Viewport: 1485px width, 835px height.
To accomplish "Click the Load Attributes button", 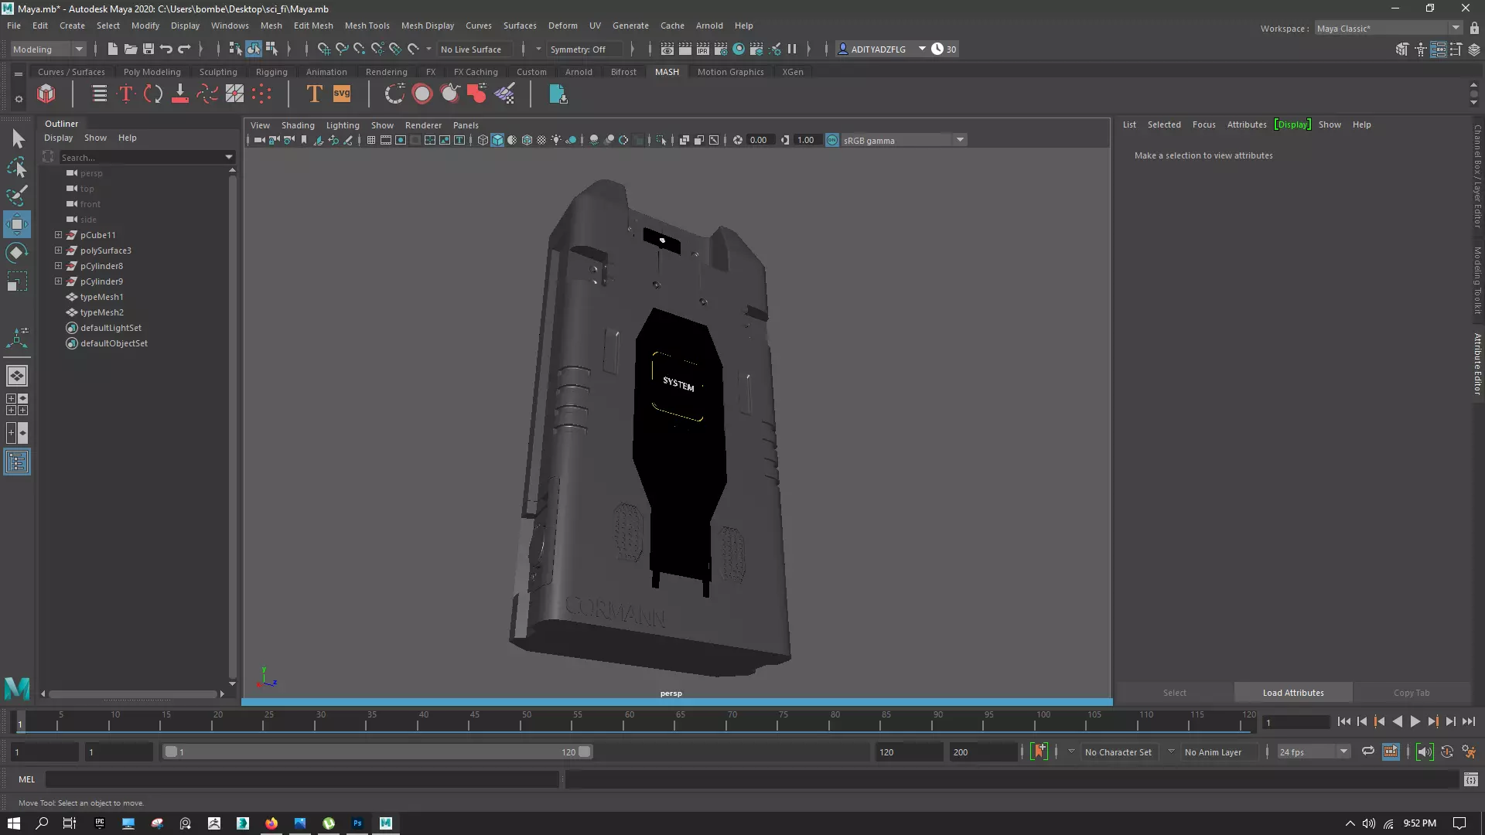I will [1292, 692].
